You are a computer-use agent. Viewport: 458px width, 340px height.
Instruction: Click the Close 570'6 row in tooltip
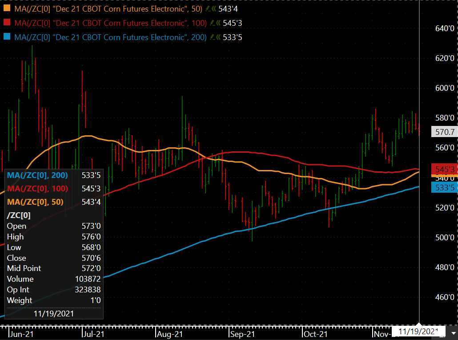coord(54,258)
